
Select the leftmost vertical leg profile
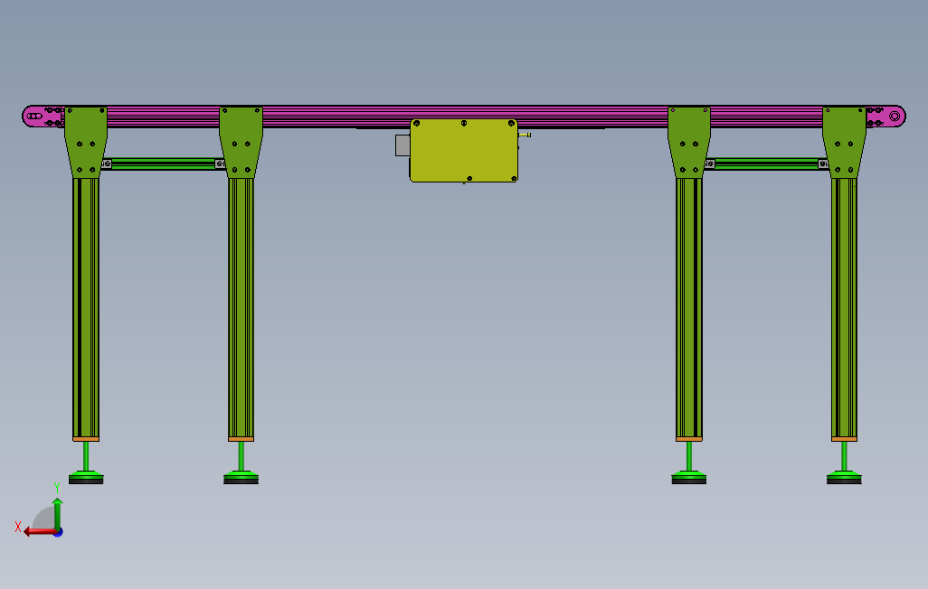tap(86, 307)
